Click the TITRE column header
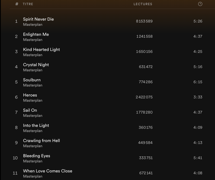215x180 pixels. tap(28, 4)
